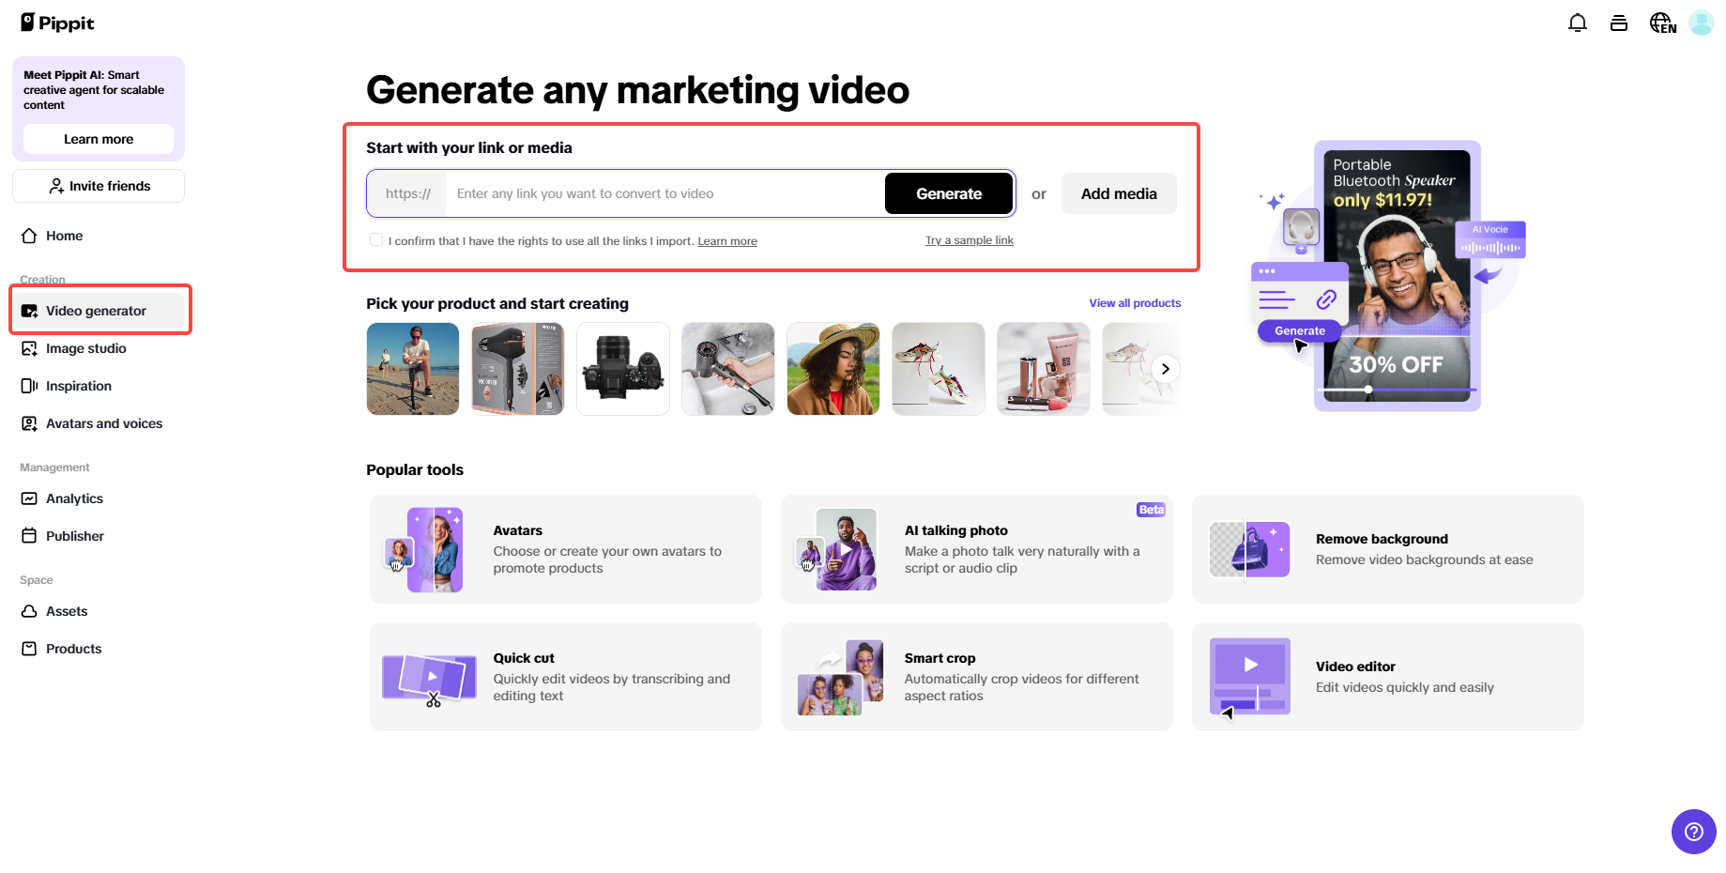The width and height of the screenshot is (1726, 873).
Task: Check the link rights confirmation checkbox
Action: [375, 239]
